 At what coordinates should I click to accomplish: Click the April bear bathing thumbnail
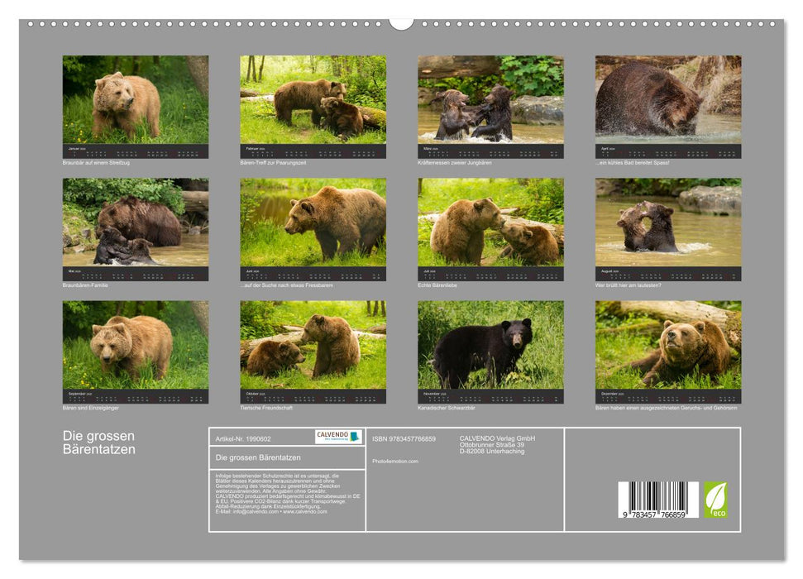670,99
